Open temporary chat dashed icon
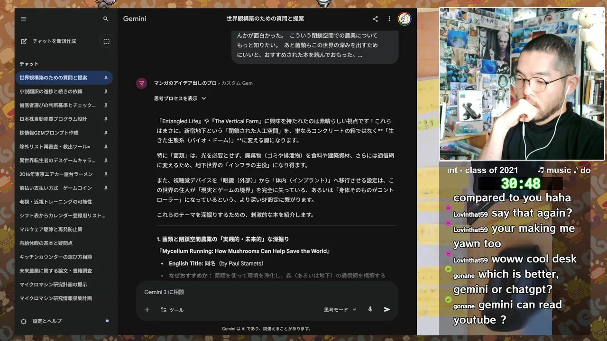The width and height of the screenshot is (607, 341). [106, 42]
